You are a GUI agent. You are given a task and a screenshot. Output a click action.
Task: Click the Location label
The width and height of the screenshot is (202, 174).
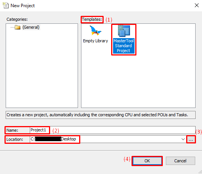pos(15,139)
